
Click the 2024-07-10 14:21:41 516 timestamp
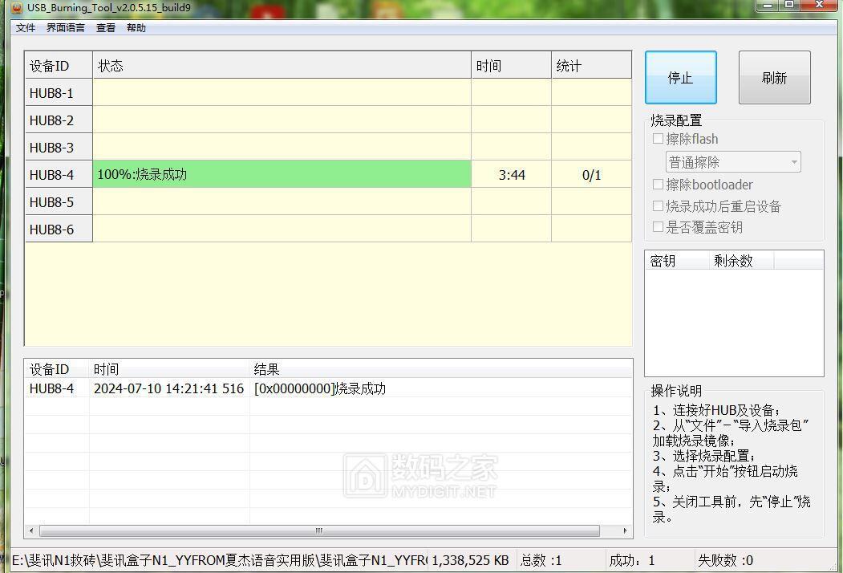(x=168, y=388)
